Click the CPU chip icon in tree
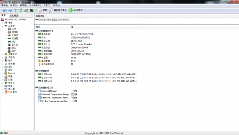The height and width of the screenshot is (135, 239). pyautogui.click(x=9, y=29)
